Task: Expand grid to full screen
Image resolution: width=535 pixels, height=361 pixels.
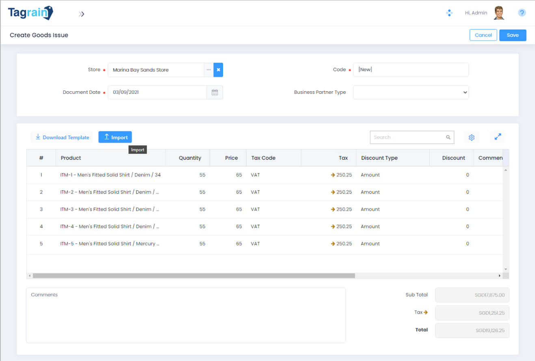Action: pyautogui.click(x=498, y=138)
